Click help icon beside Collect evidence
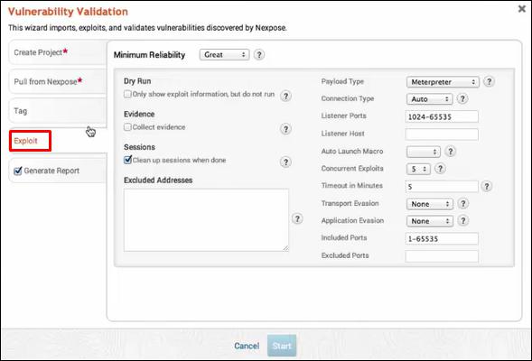Screen dimensions: 532x361 (285, 129)
